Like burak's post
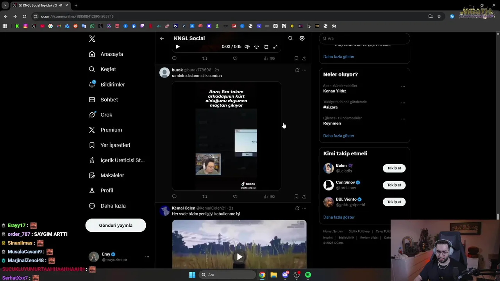Image resolution: width=500 pixels, height=281 pixels. pos(235,196)
